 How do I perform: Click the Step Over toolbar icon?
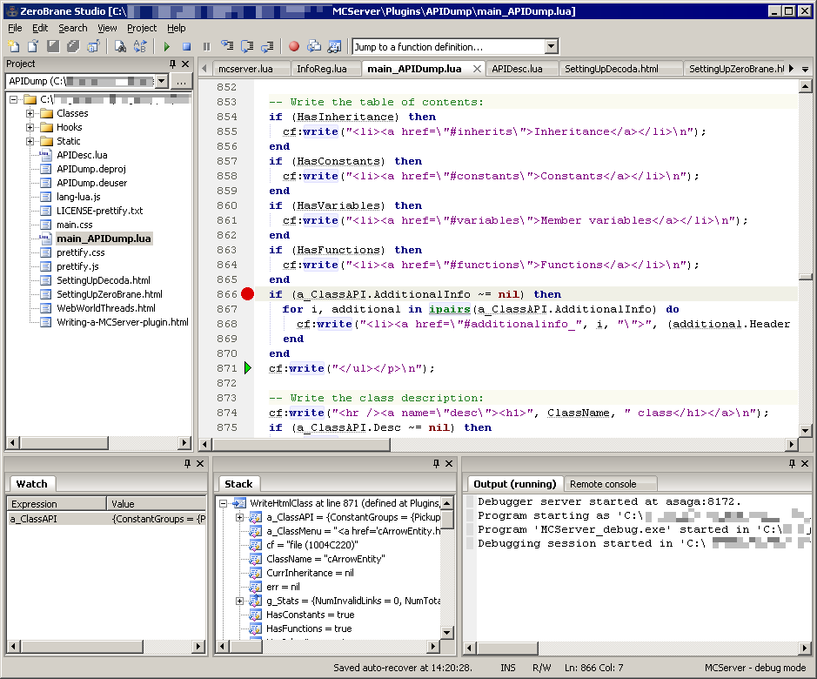(x=247, y=46)
